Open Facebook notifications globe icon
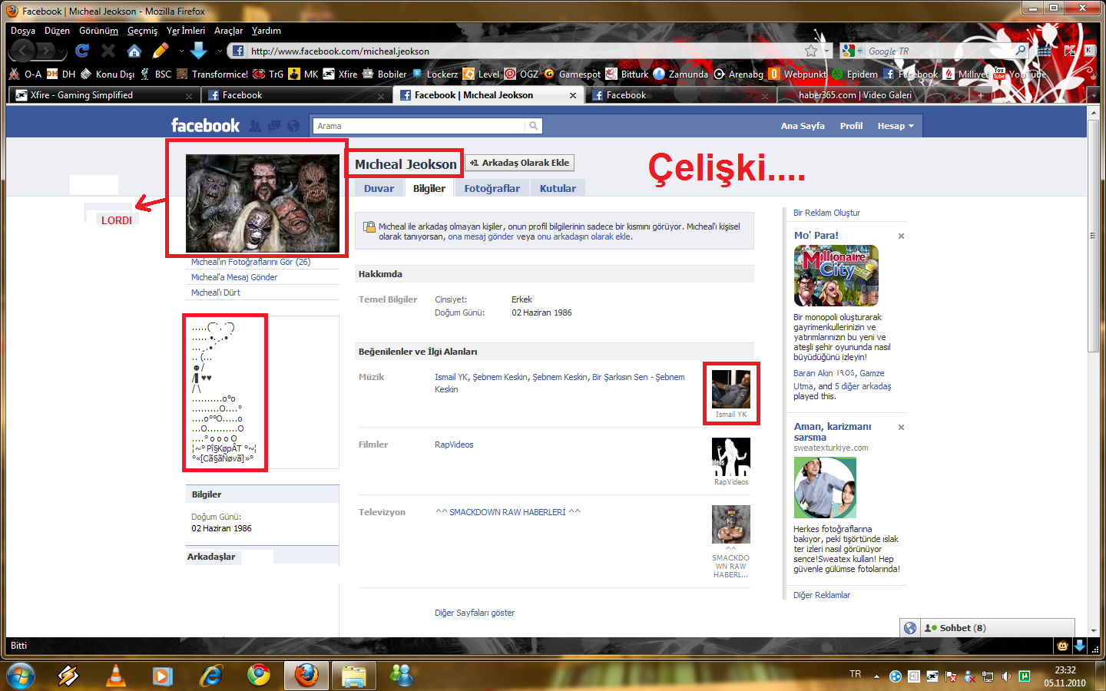1106x691 pixels. click(x=293, y=126)
